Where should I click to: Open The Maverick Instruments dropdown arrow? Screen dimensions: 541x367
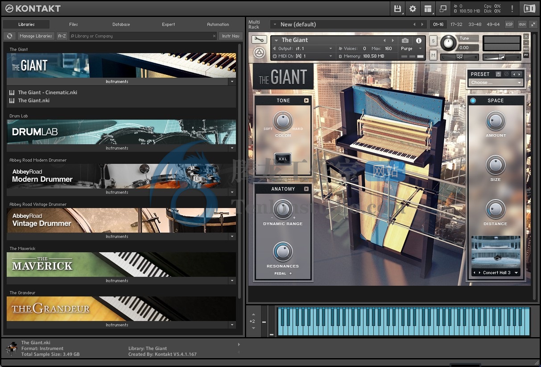232,281
